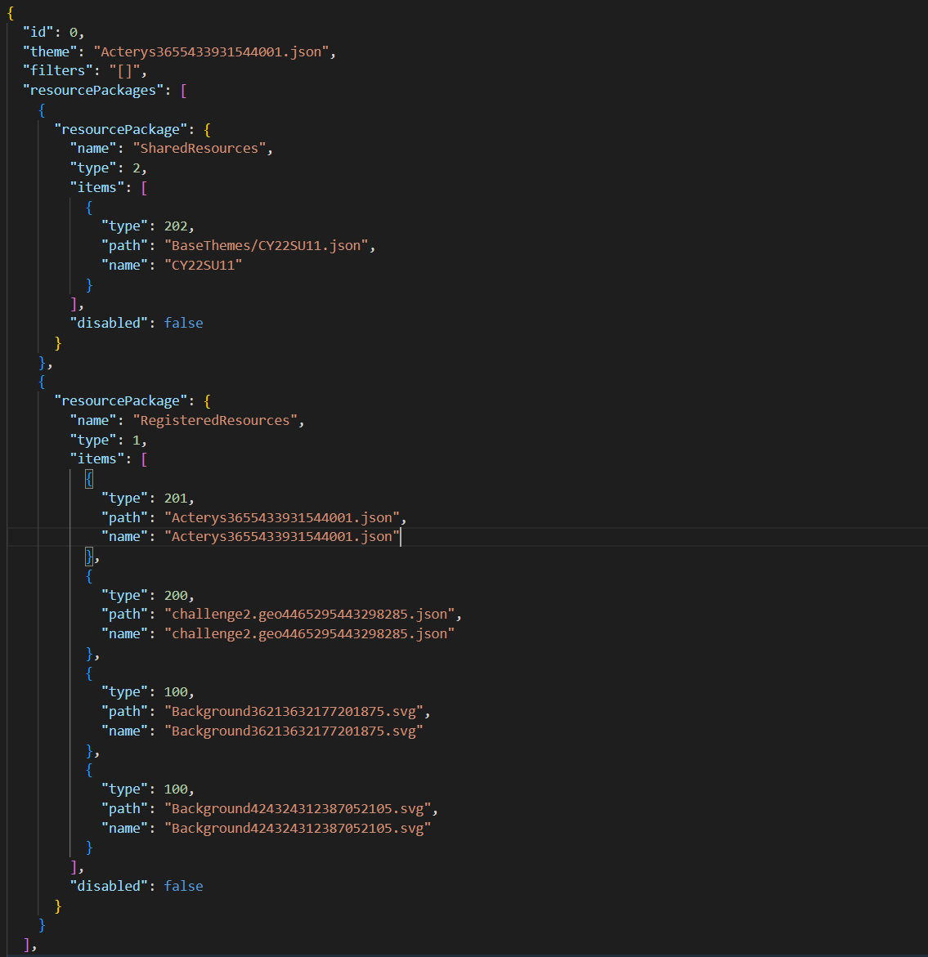Click the "items" key under SharedResources
This screenshot has width=928, height=957.
pos(97,187)
